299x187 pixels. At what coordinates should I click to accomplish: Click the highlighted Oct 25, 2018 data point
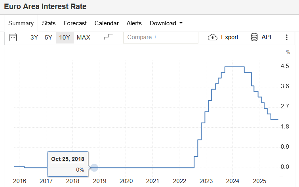(94, 168)
